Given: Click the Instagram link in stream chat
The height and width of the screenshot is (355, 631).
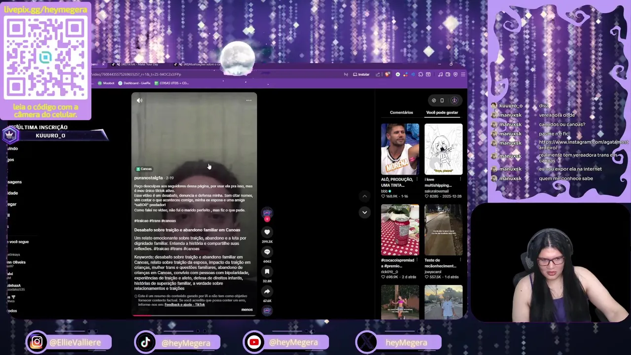Looking at the screenshot, I should tap(583, 144).
